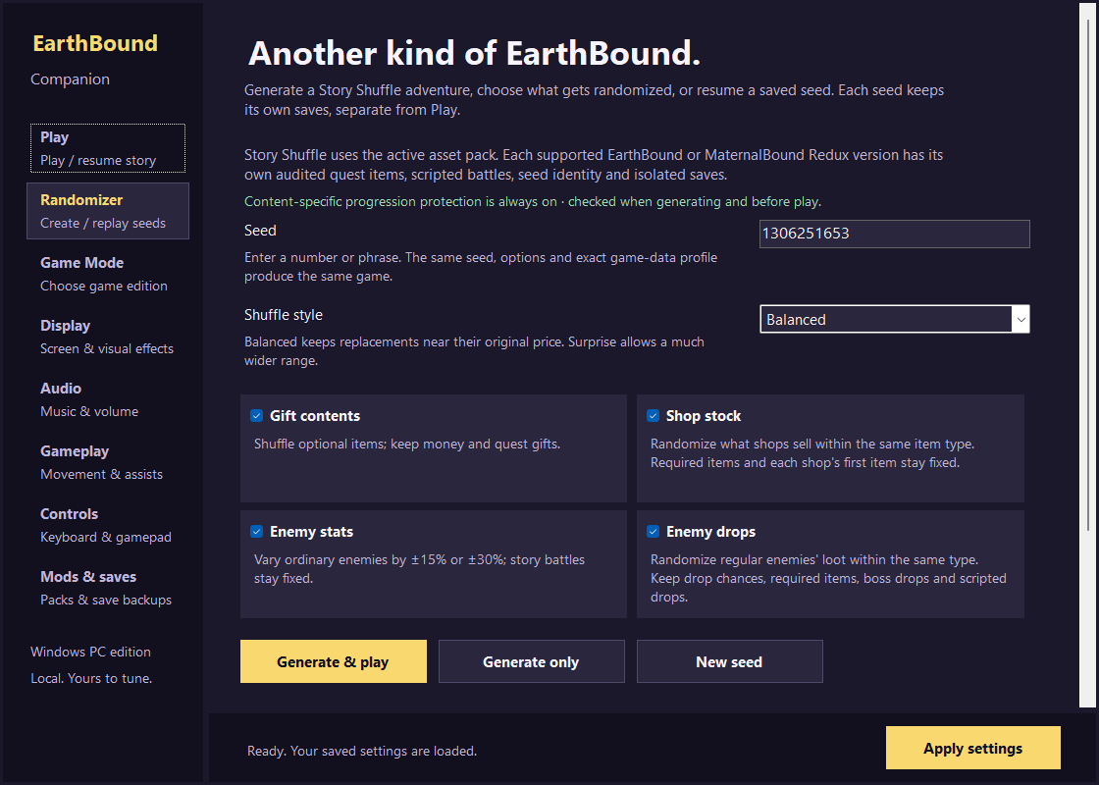Open Display screen & visual effects
Viewport: 1099px width, 785px height.
pyautogui.click(x=108, y=337)
